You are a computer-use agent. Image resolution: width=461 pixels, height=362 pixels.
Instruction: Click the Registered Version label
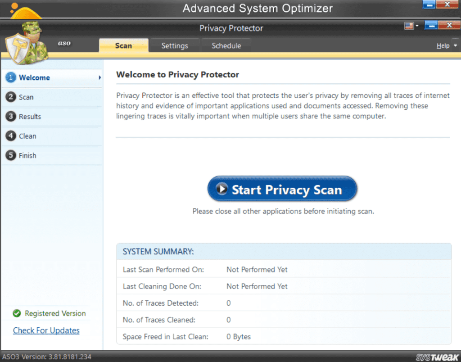pyautogui.click(x=55, y=313)
